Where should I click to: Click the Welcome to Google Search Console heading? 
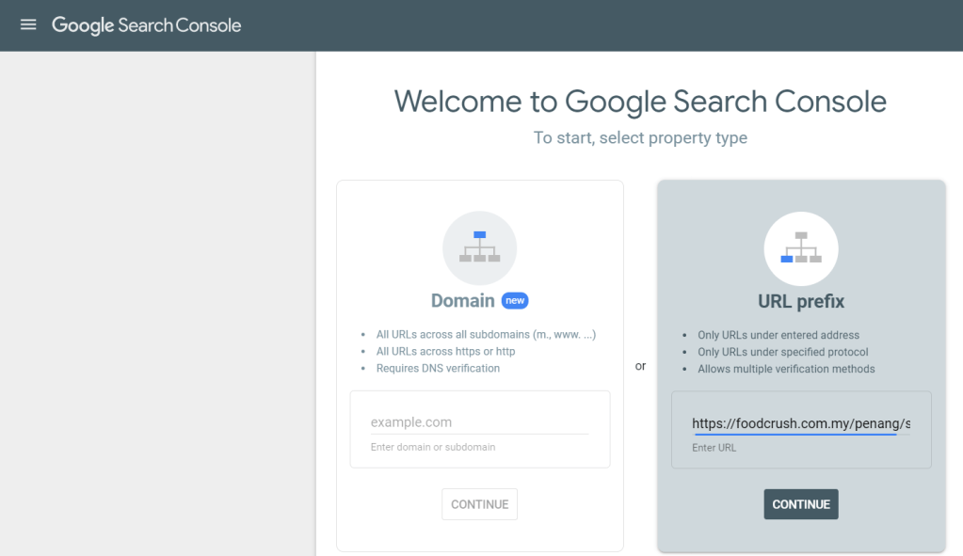[x=640, y=102]
